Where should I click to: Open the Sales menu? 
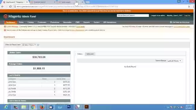click(21, 22)
